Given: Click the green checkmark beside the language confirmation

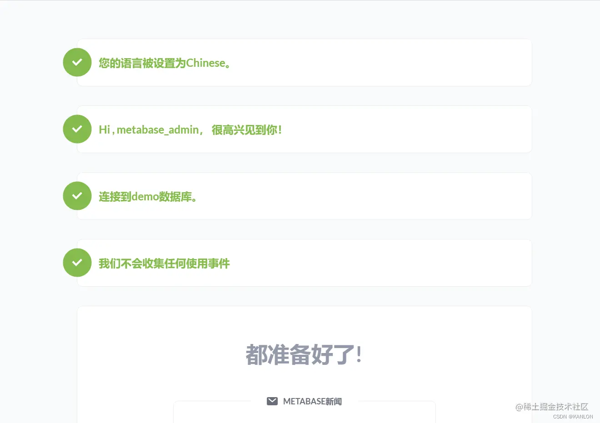Looking at the screenshot, I should [77, 62].
